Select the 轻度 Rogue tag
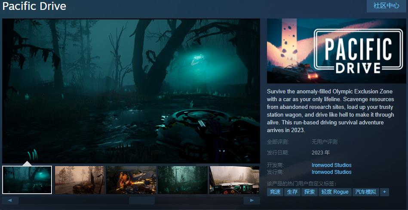Screen dimensions: 408x210 (x=334, y=192)
